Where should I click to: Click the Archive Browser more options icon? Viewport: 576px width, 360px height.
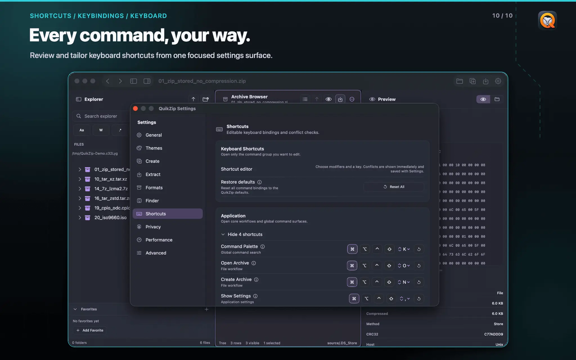(352, 99)
